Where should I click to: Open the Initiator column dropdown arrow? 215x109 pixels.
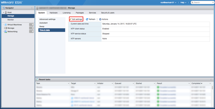(112, 84)
